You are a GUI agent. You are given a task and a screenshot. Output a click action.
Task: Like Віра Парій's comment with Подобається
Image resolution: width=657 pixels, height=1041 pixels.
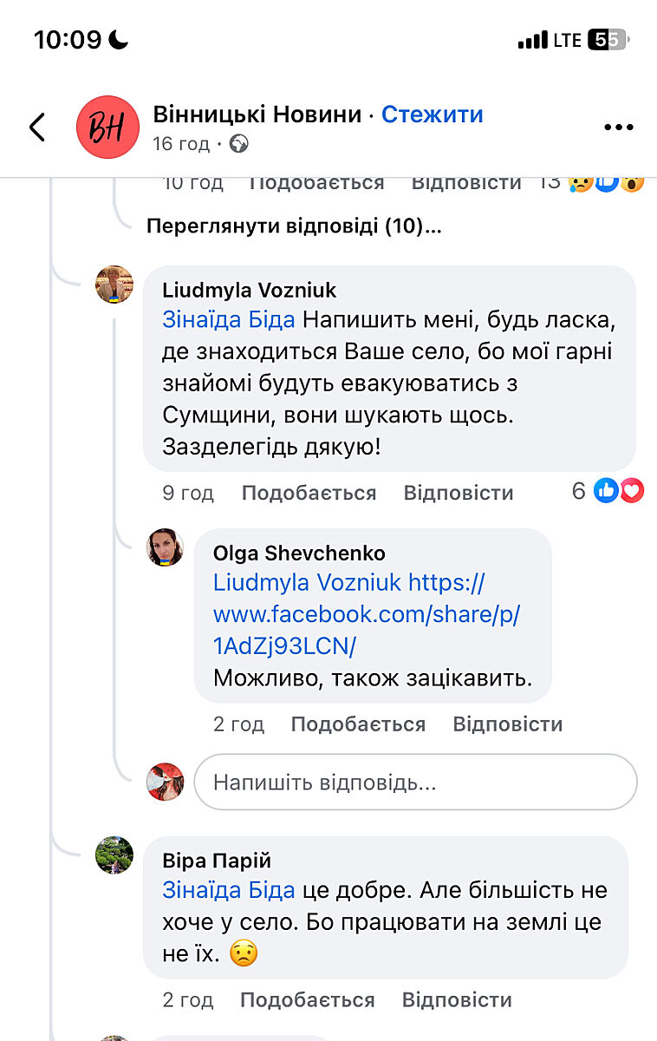pos(307,999)
